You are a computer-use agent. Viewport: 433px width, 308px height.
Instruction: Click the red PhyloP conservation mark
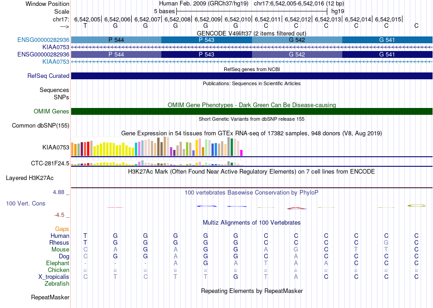pyautogui.click(x=115, y=207)
